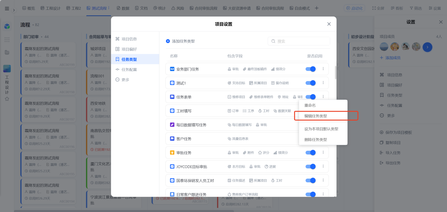447x212 pixels.
Task: Click the 自动化 button in the toolbar
Action: point(354,8)
